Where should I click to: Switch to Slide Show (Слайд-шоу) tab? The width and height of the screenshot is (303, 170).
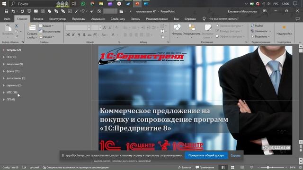(118, 19)
